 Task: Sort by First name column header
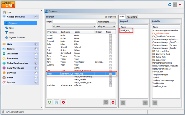tap(53, 32)
